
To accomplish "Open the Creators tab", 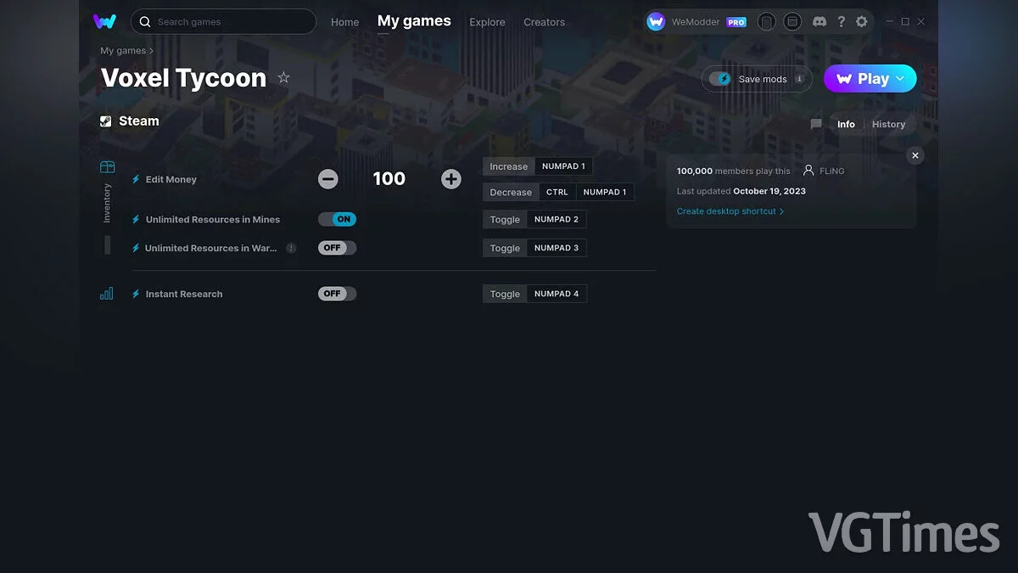I will tap(544, 22).
